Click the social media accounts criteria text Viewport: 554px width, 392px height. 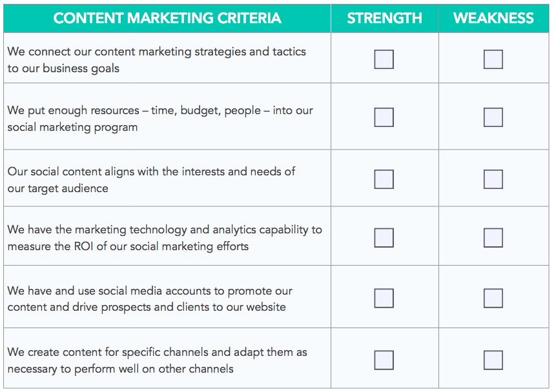150,299
